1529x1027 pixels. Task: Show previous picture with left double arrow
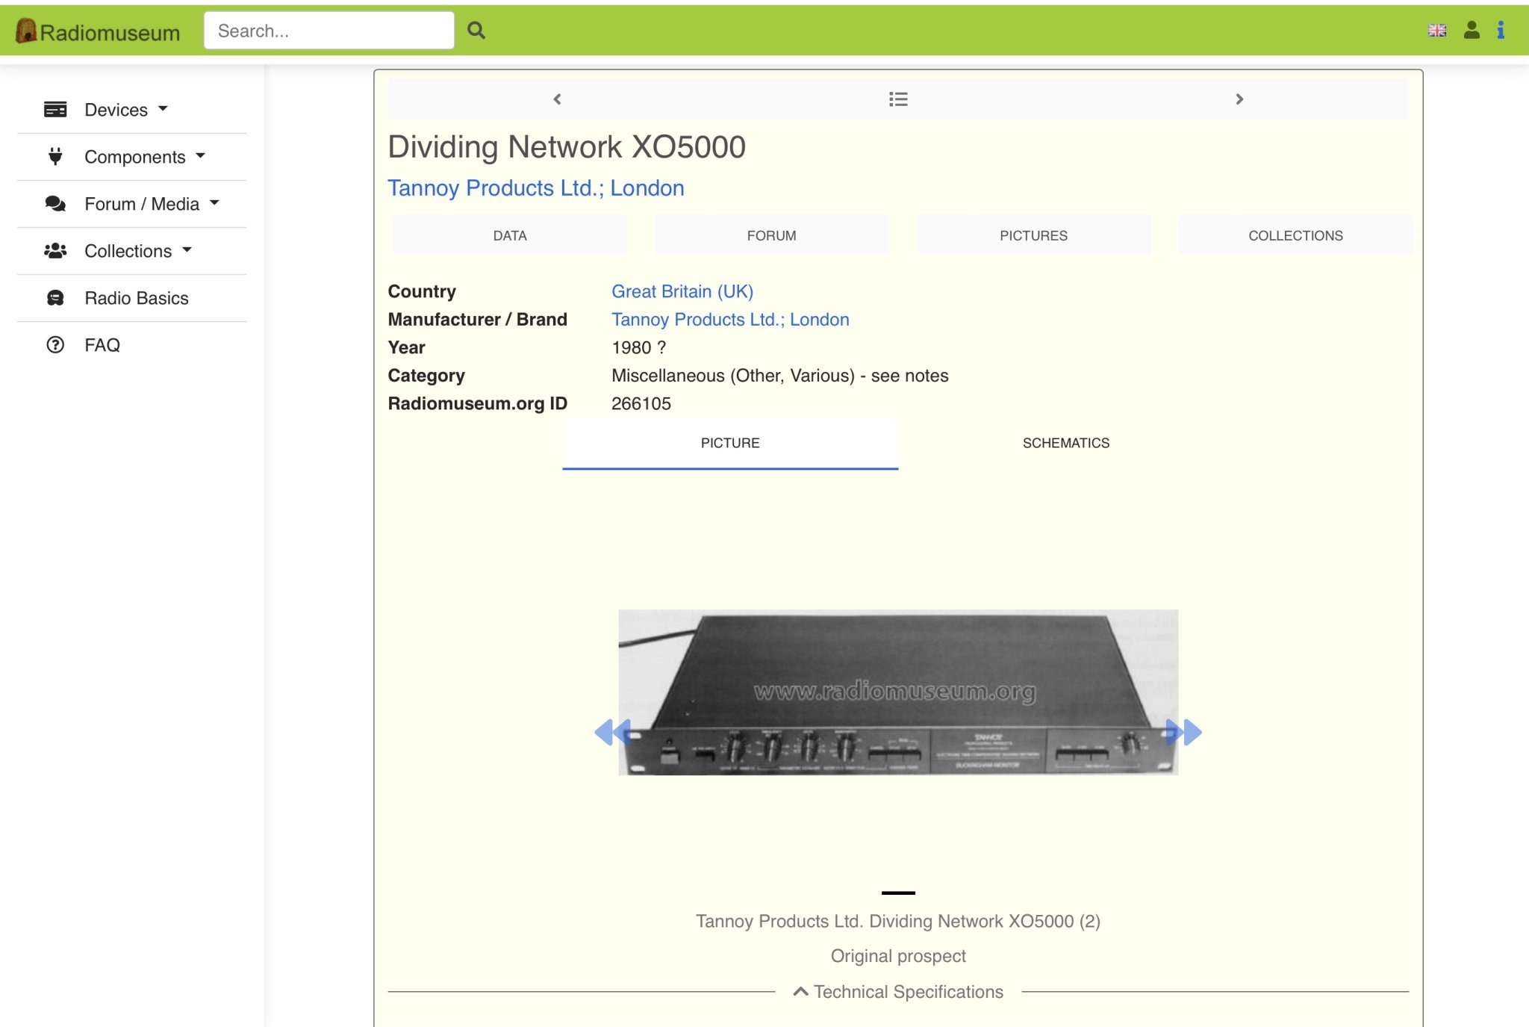pyautogui.click(x=613, y=732)
